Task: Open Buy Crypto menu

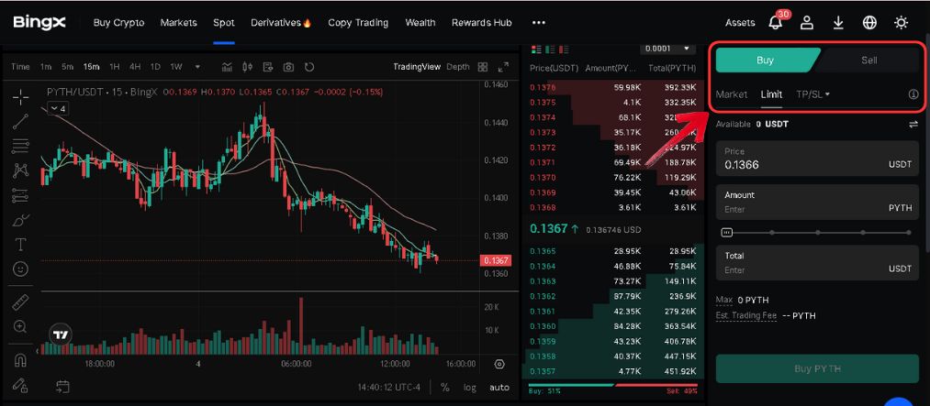Action: 118,23
